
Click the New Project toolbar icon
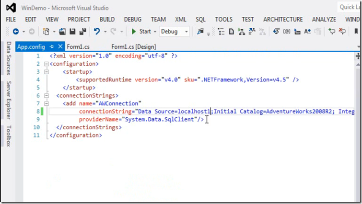pyautogui.click(x=46, y=31)
